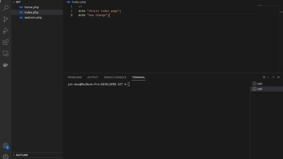Click the PHP icon beside welcom.php

(x=21, y=18)
